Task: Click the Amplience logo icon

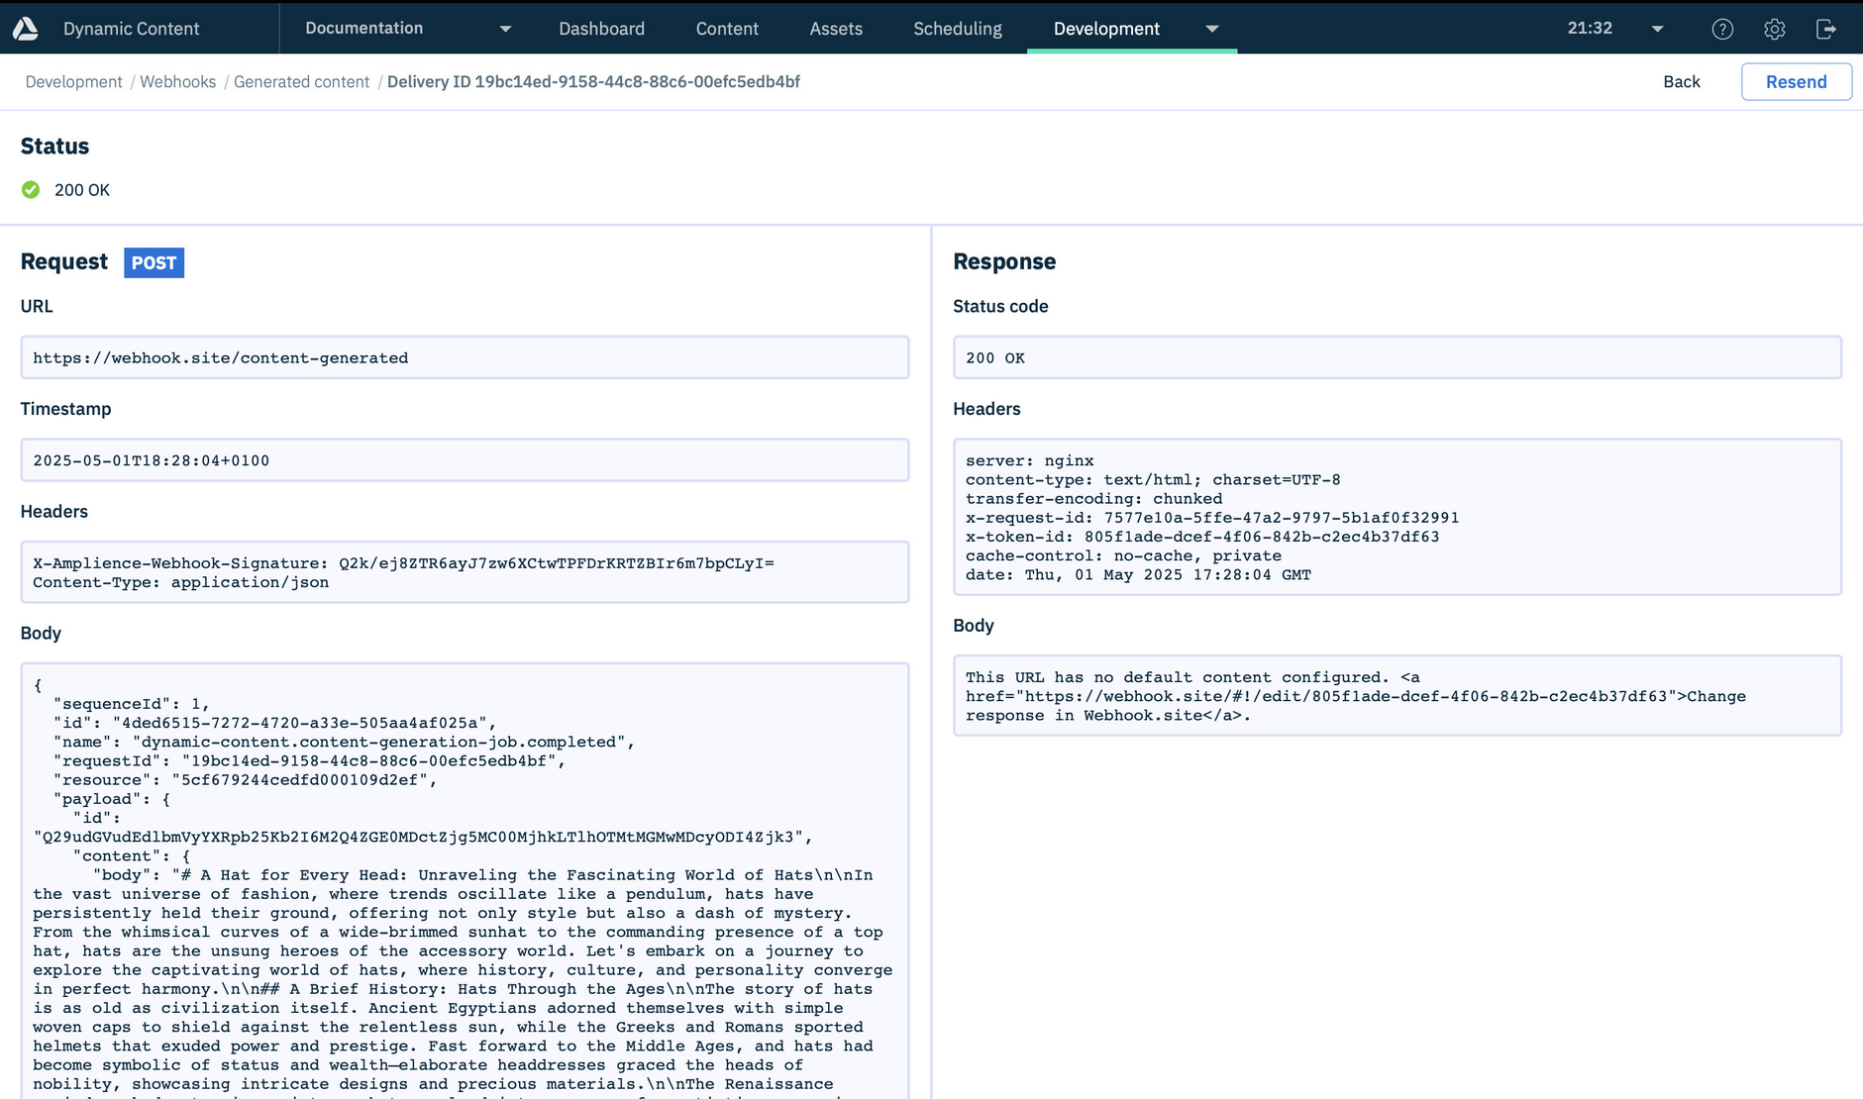Action: click(x=26, y=29)
